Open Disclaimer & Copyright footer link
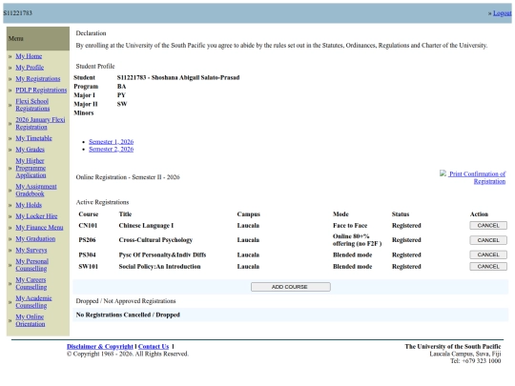 tap(100, 347)
